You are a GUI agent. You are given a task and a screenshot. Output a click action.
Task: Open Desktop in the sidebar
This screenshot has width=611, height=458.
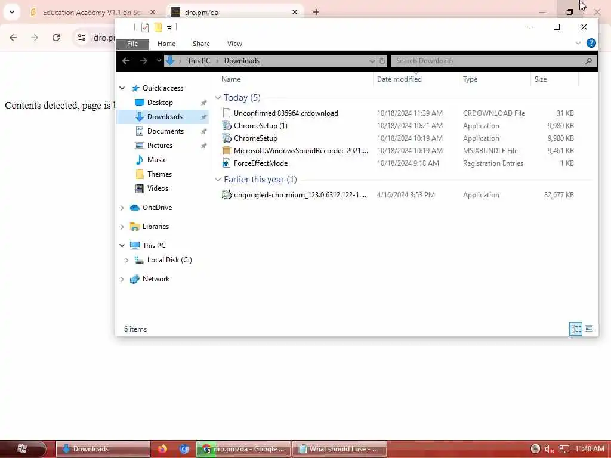[x=160, y=103]
